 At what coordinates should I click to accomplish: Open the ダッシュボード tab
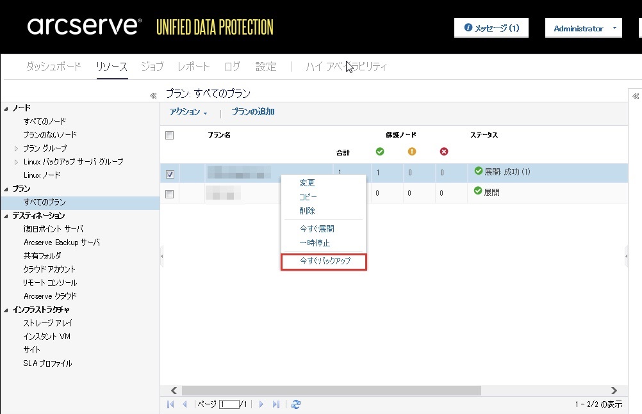[x=54, y=67]
